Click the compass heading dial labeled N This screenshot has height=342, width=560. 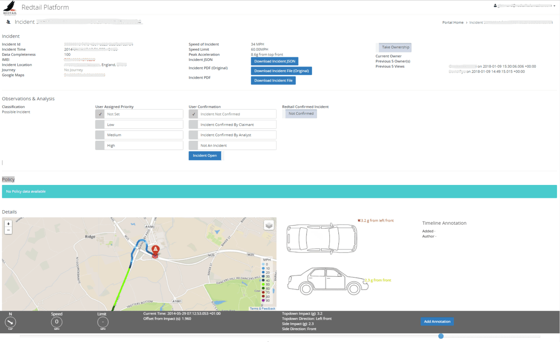click(10, 322)
